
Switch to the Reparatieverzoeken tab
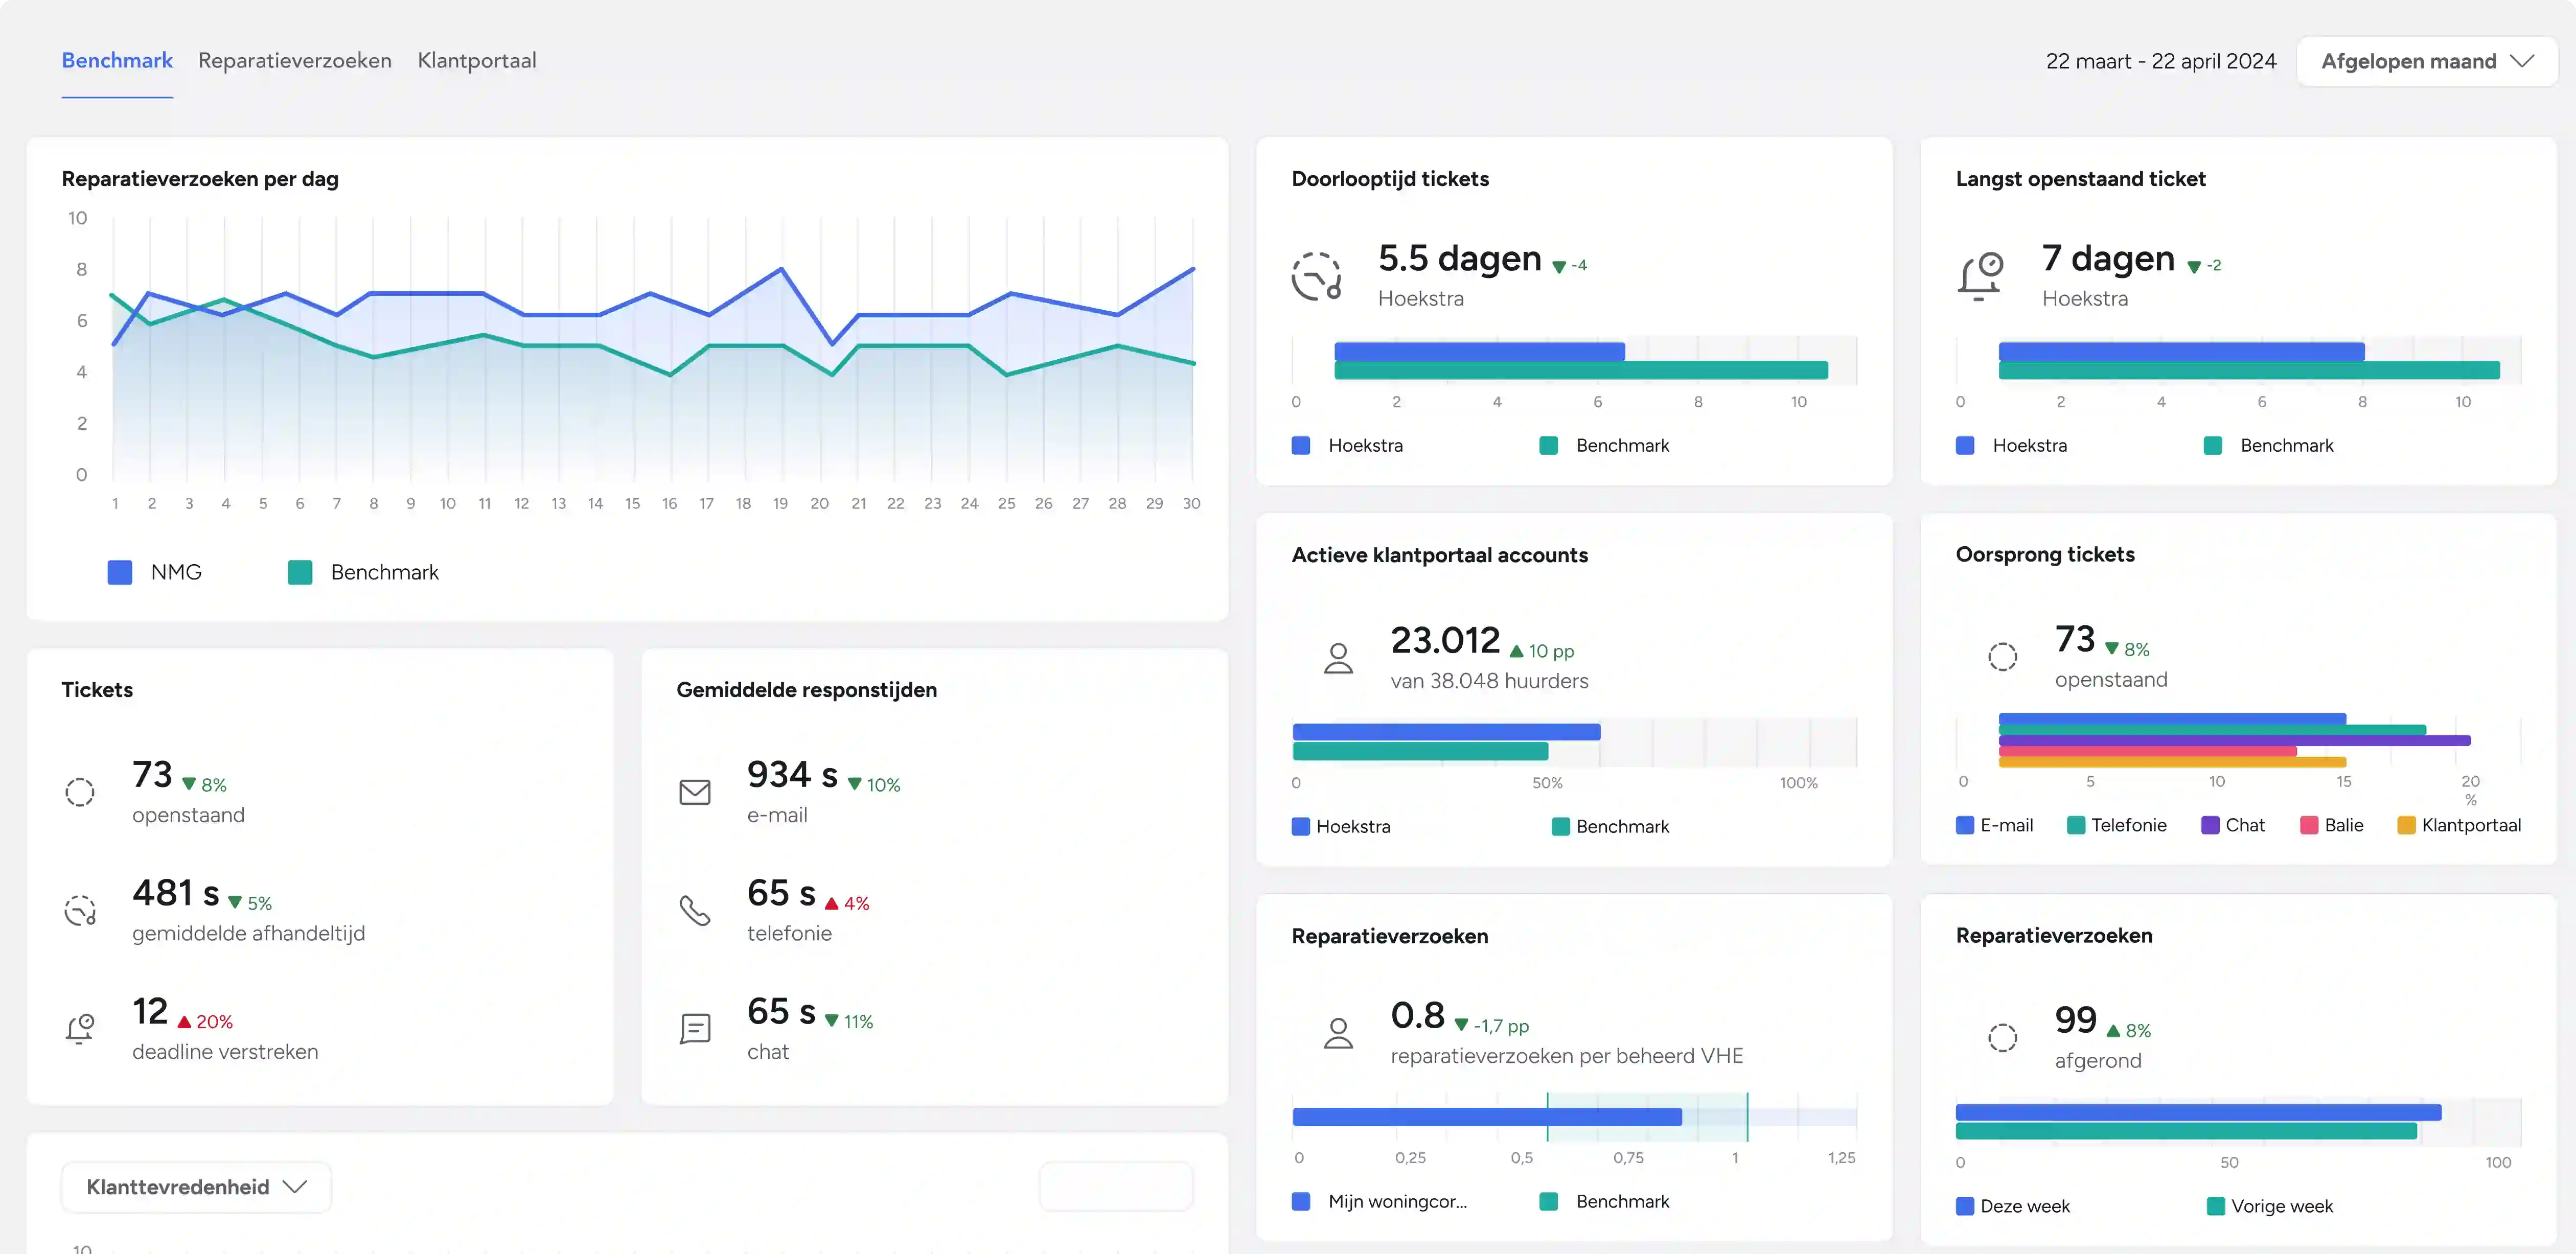[x=295, y=61]
